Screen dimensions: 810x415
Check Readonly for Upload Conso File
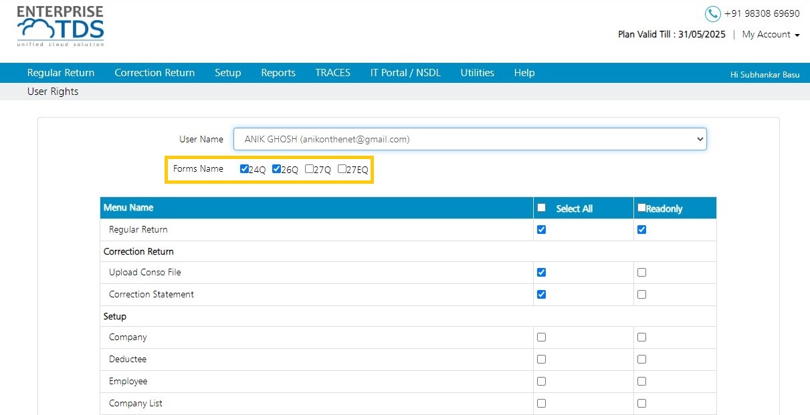pos(641,273)
